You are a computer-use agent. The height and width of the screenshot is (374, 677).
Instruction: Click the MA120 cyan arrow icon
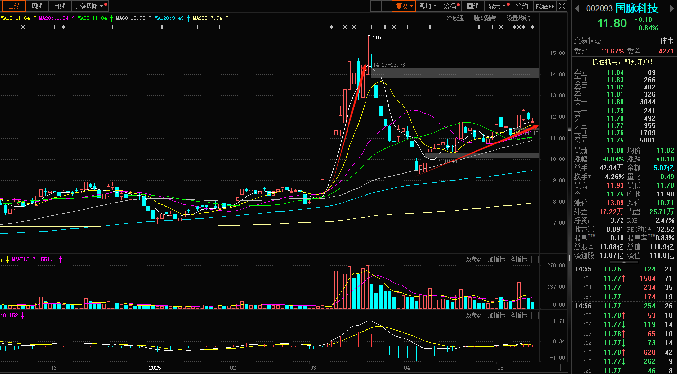tap(189, 18)
